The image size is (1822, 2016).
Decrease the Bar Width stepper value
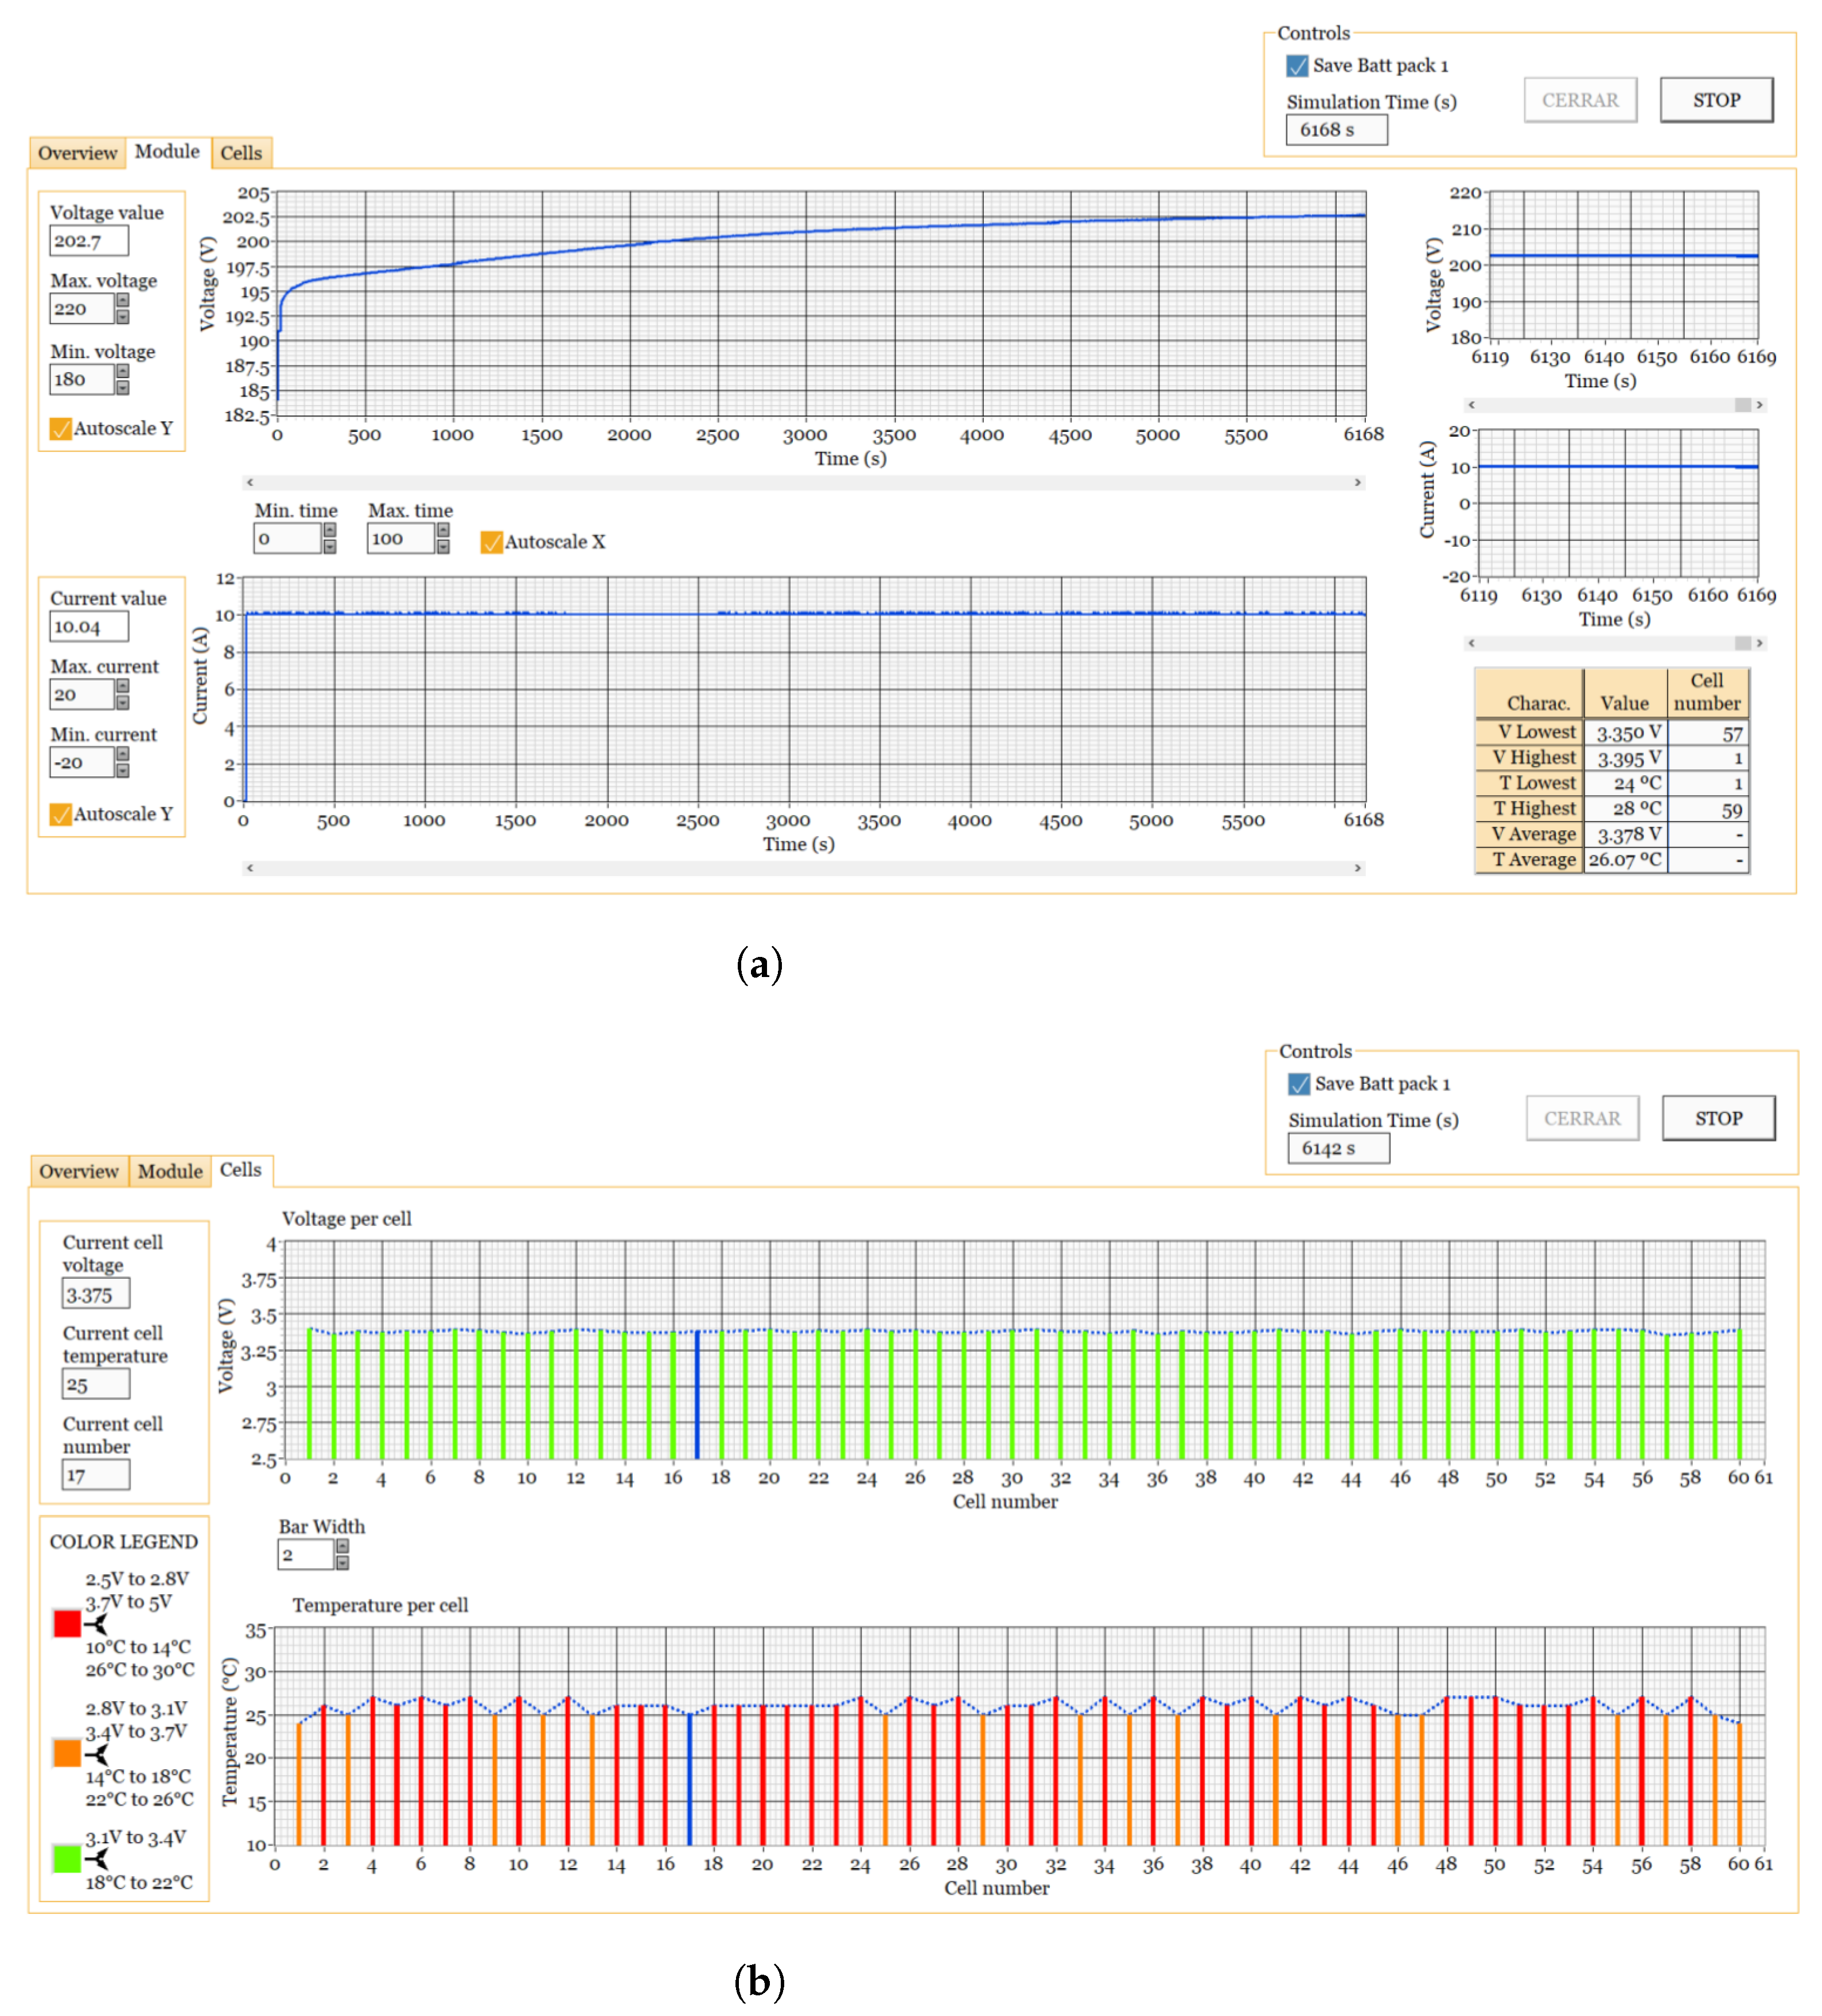coord(342,1563)
